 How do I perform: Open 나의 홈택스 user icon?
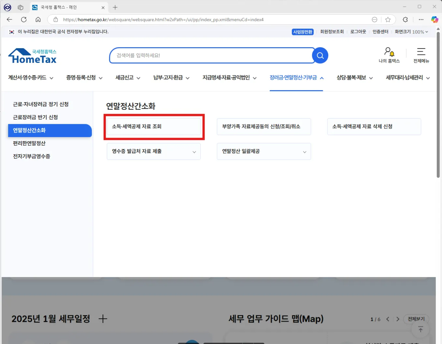[x=389, y=55]
